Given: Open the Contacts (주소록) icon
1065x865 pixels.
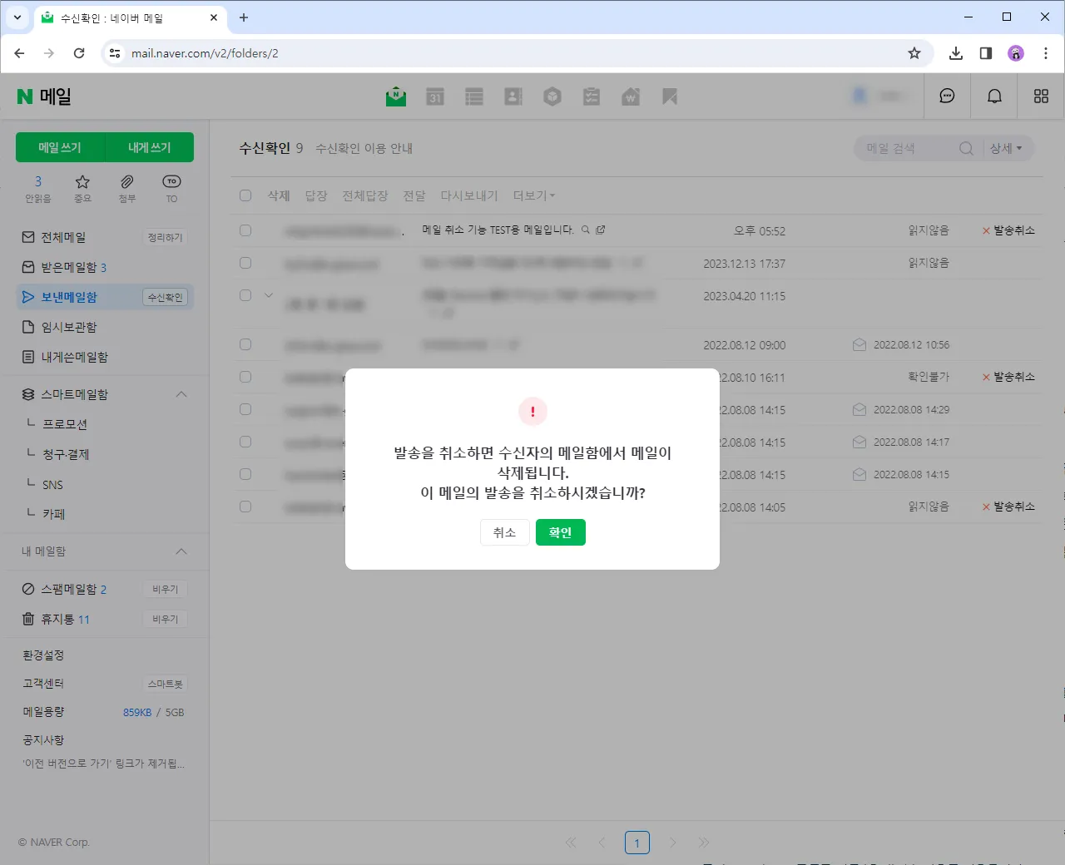Looking at the screenshot, I should click(x=513, y=96).
